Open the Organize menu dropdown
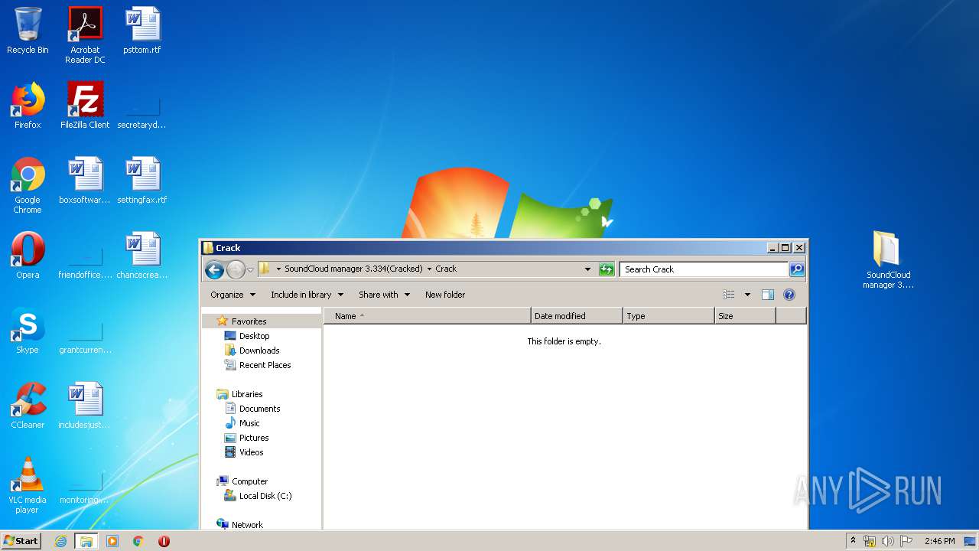Viewport: 979px width, 551px height. coord(233,295)
